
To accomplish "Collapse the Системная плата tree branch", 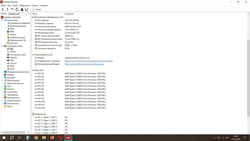I will tap(2, 46).
